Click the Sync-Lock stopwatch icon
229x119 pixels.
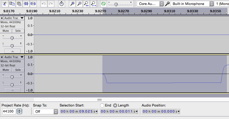61,4
